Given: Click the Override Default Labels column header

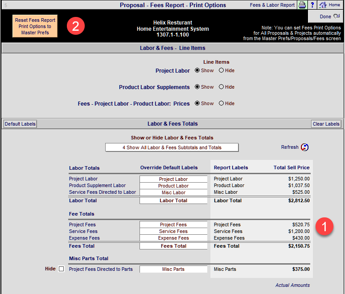Looking at the screenshot, I should tap(169, 167).
